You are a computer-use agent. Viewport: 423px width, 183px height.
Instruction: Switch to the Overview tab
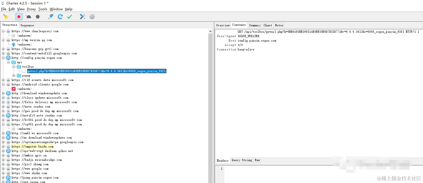click(223, 25)
